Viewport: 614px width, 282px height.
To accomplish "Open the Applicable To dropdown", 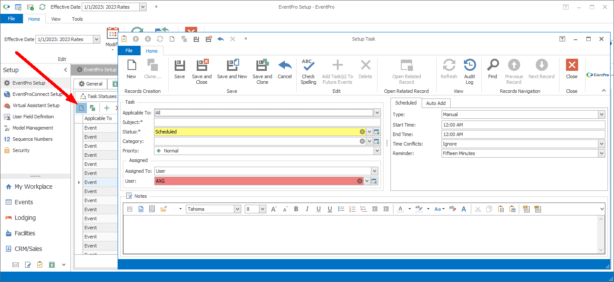I will pyautogui.click(x=377, y=113).
